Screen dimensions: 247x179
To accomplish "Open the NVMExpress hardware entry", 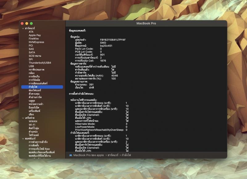I will pyautogui.click(x=36, y=42).
